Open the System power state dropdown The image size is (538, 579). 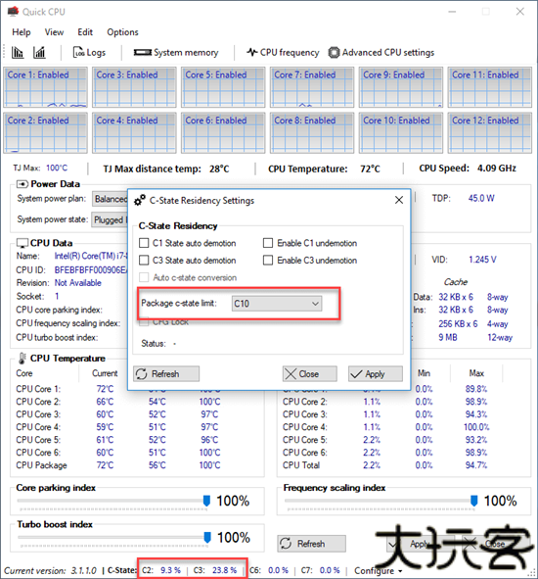110,219
